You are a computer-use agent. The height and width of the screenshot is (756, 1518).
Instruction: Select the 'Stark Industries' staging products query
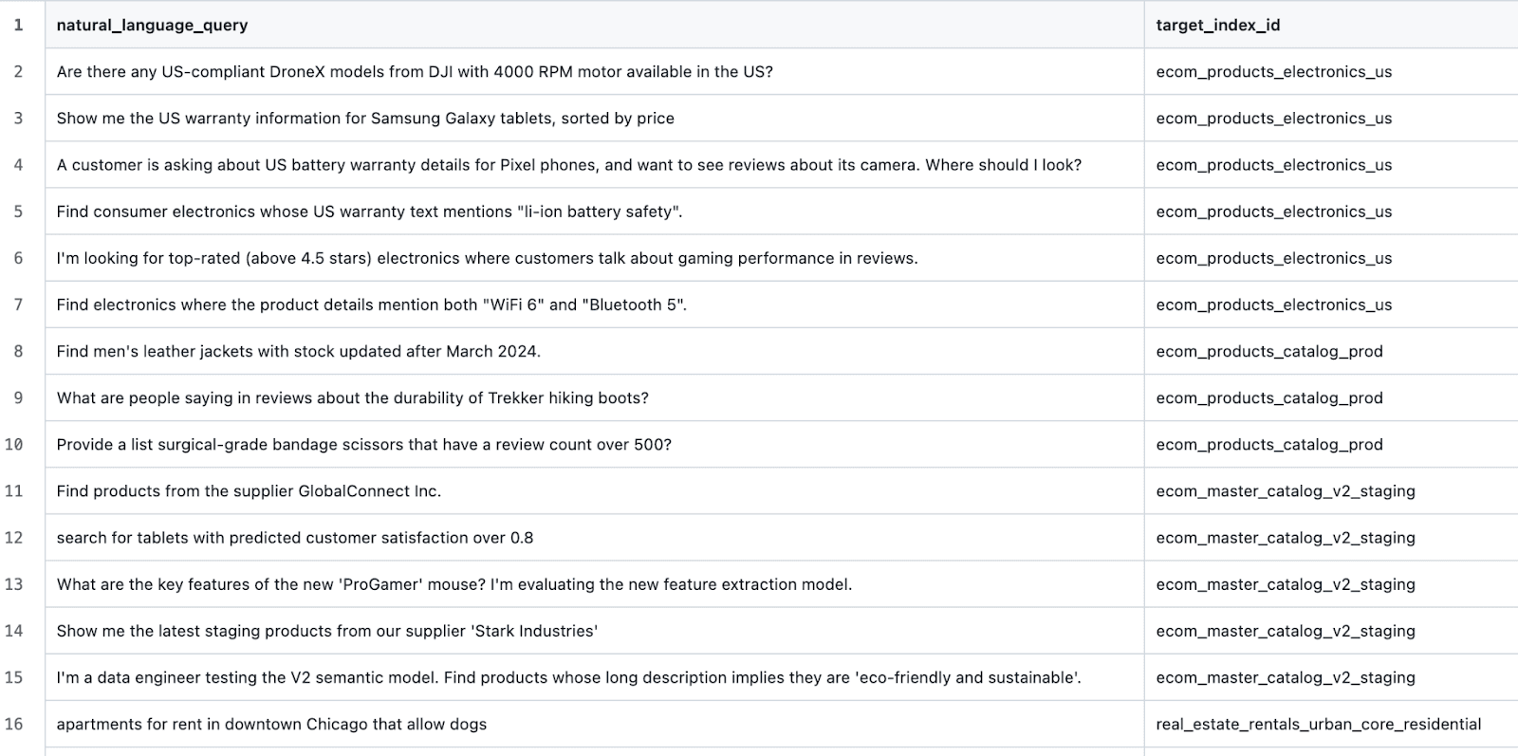click(x=326, y=631)
